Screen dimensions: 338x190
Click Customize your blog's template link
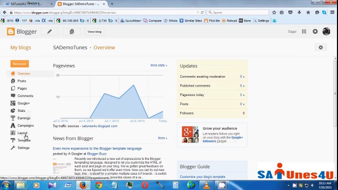pyautogui.click(x=202, y=177)
